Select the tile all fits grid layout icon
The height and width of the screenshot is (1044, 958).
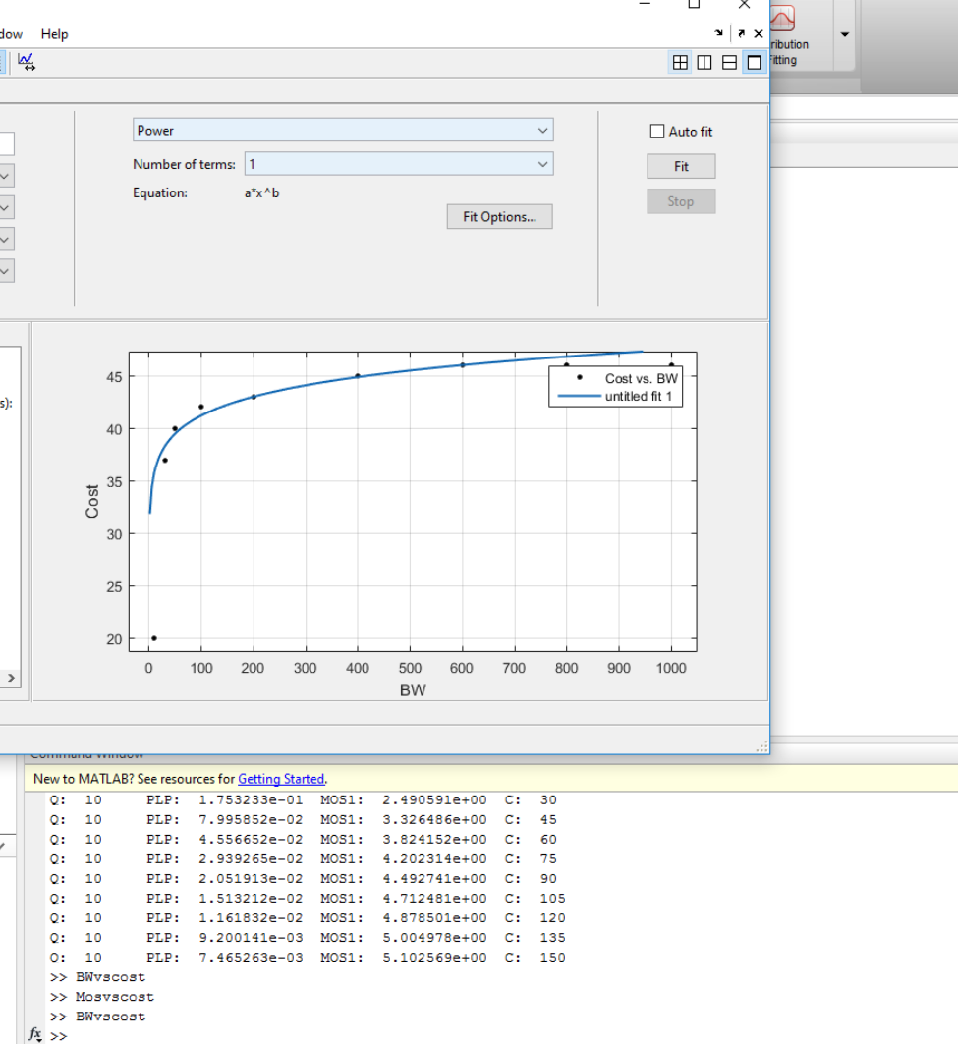click(x=680, y=63)
